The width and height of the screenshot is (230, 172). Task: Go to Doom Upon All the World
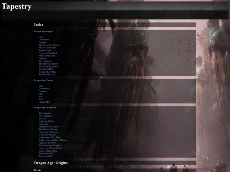pos(50,148)
